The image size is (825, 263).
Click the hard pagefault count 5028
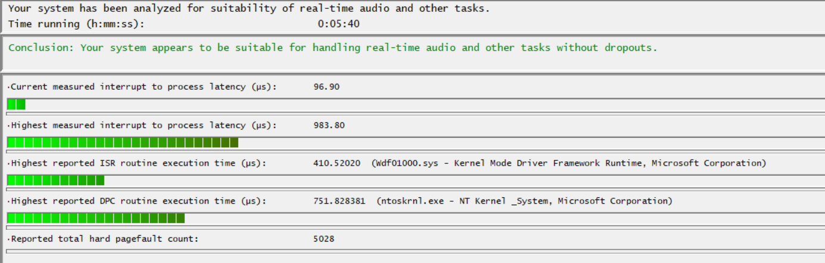(323, 239)
